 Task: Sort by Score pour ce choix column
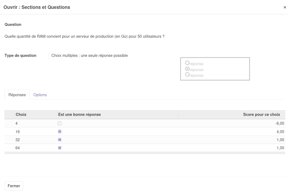tap(261, 115)
